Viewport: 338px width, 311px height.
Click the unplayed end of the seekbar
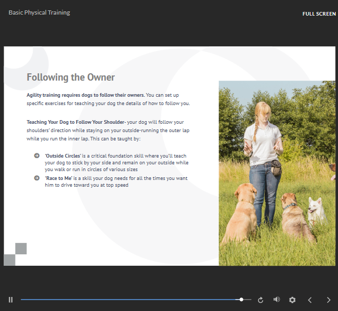(x=248, y=300)
